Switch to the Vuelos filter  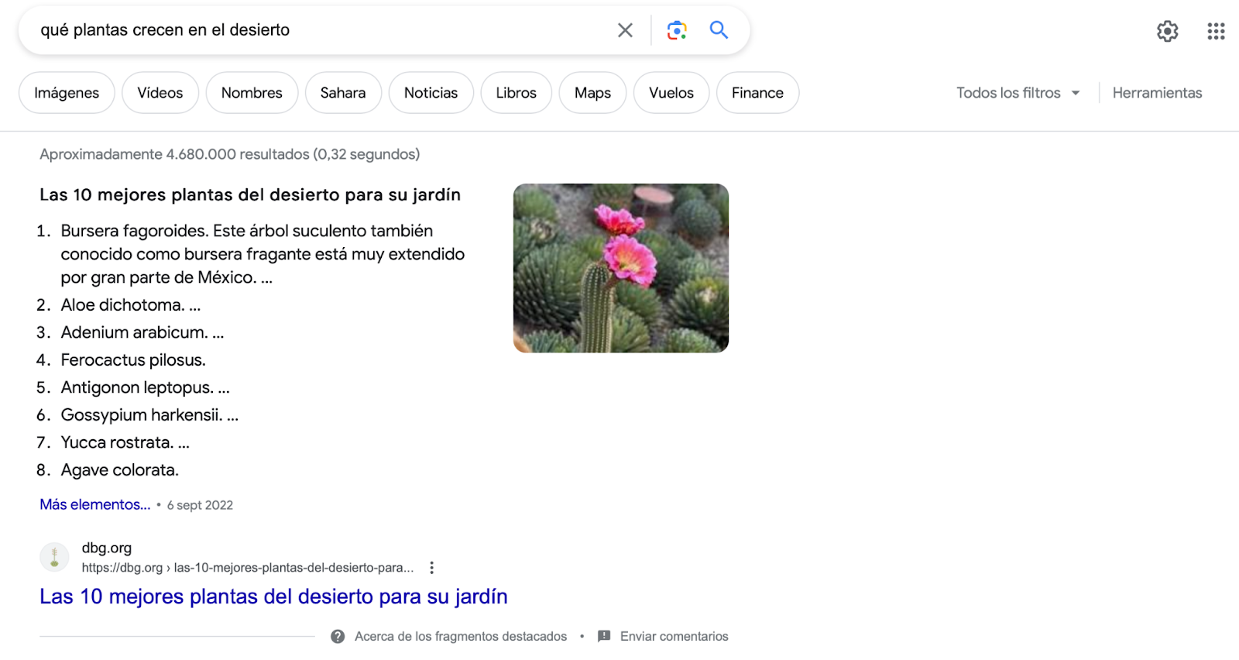(x=671, y=93)
